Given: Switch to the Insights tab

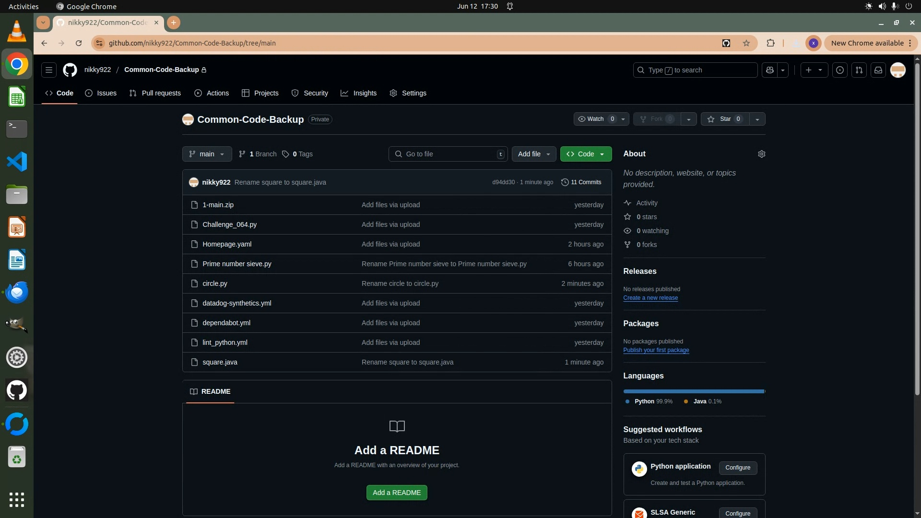Looking at the screenshot, I should (359, 93).
